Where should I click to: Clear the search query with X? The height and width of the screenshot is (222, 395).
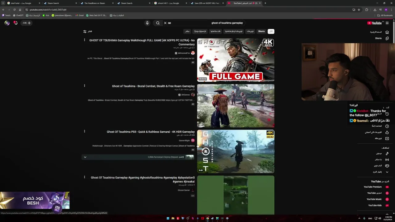165,23
